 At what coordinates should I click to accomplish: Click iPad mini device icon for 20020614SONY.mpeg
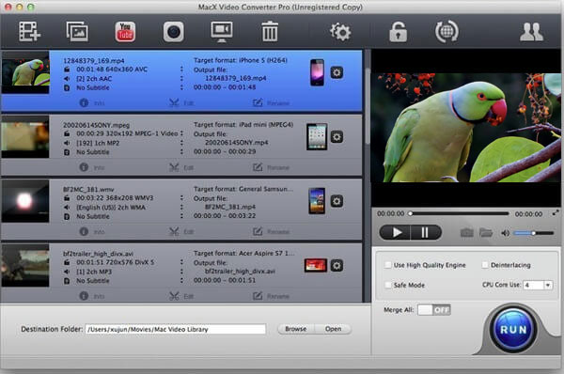coord(317,136)
